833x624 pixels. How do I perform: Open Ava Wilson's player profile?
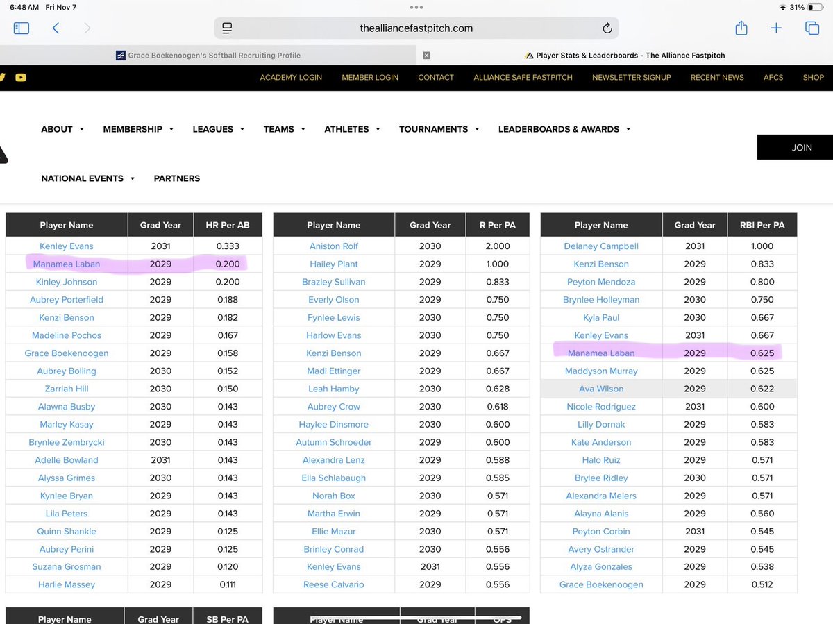[601, 389]
